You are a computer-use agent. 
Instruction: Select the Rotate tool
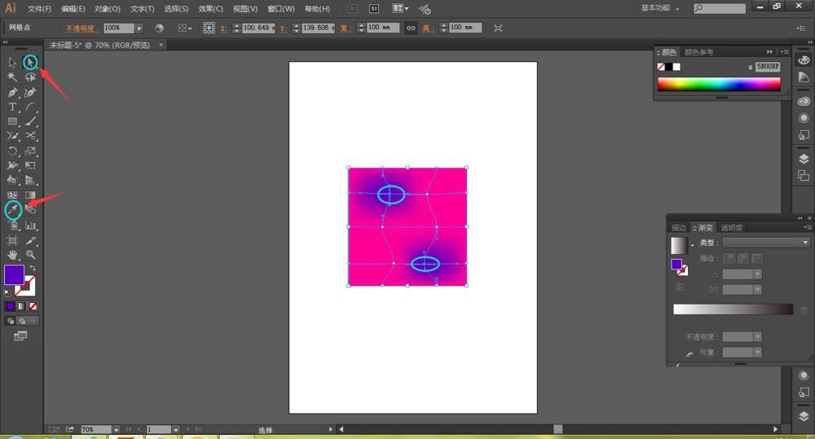pos(12,151)
